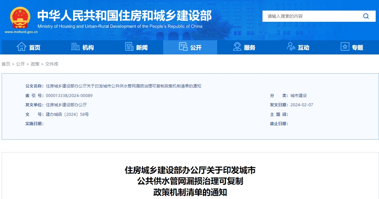The image size is (379, 199).
Task: Open 政策 breadcrumb link
Action: coord(35,64)
